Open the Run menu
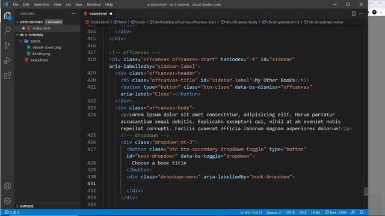This screenshot has width=385, height=216. click(79, 4)
